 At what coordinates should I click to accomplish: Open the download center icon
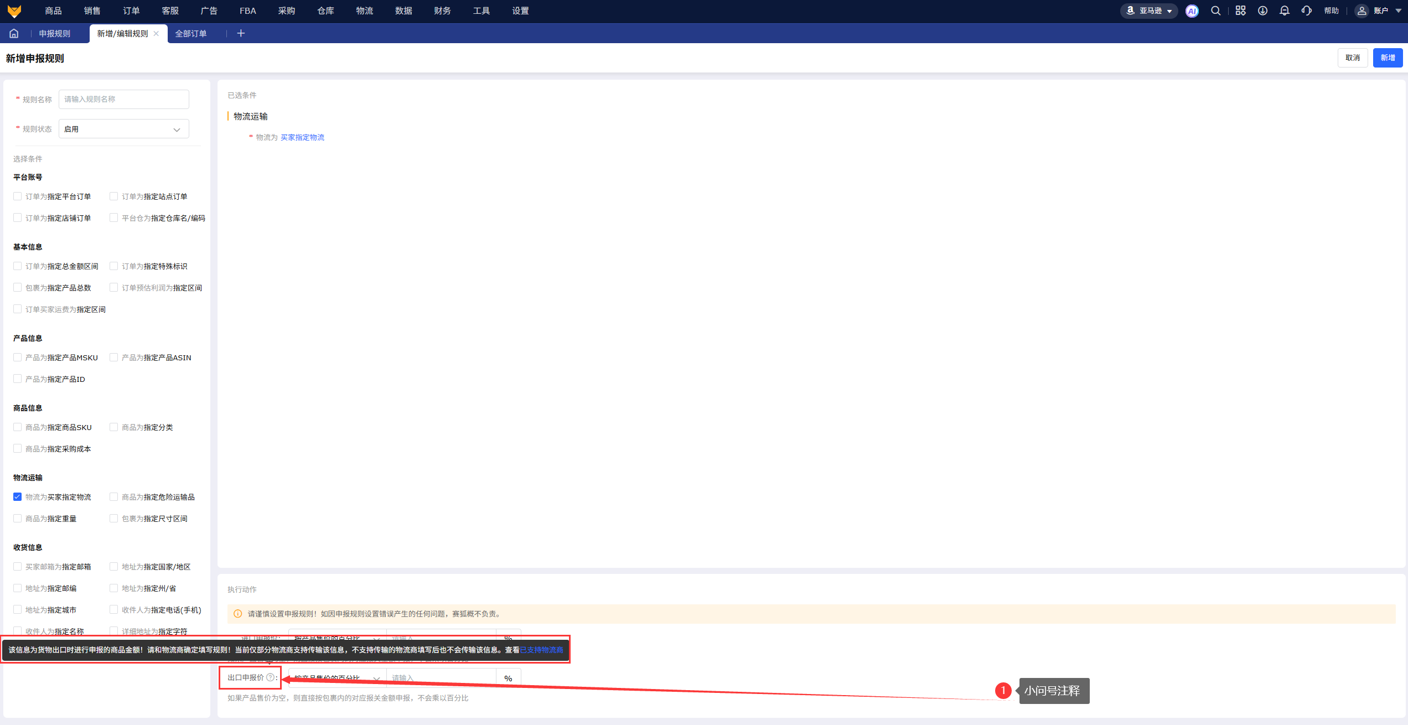[x=1262, y=11]
